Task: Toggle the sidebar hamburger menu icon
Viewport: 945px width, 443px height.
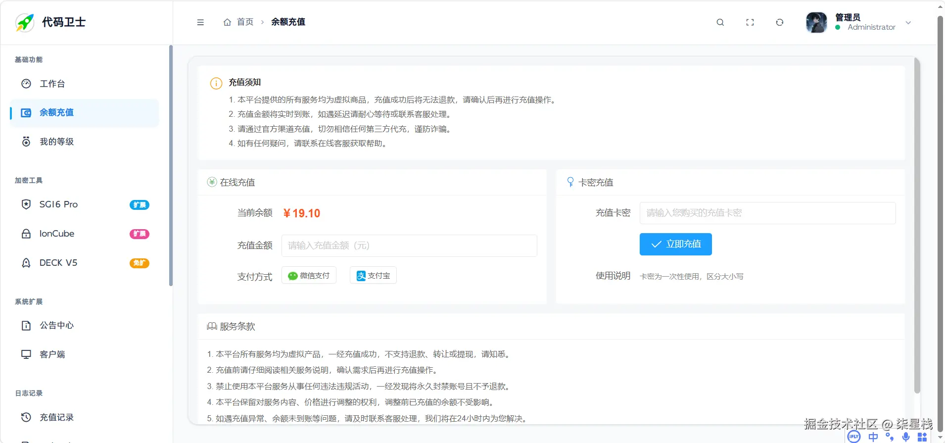Action: click(x=200, y=22)
